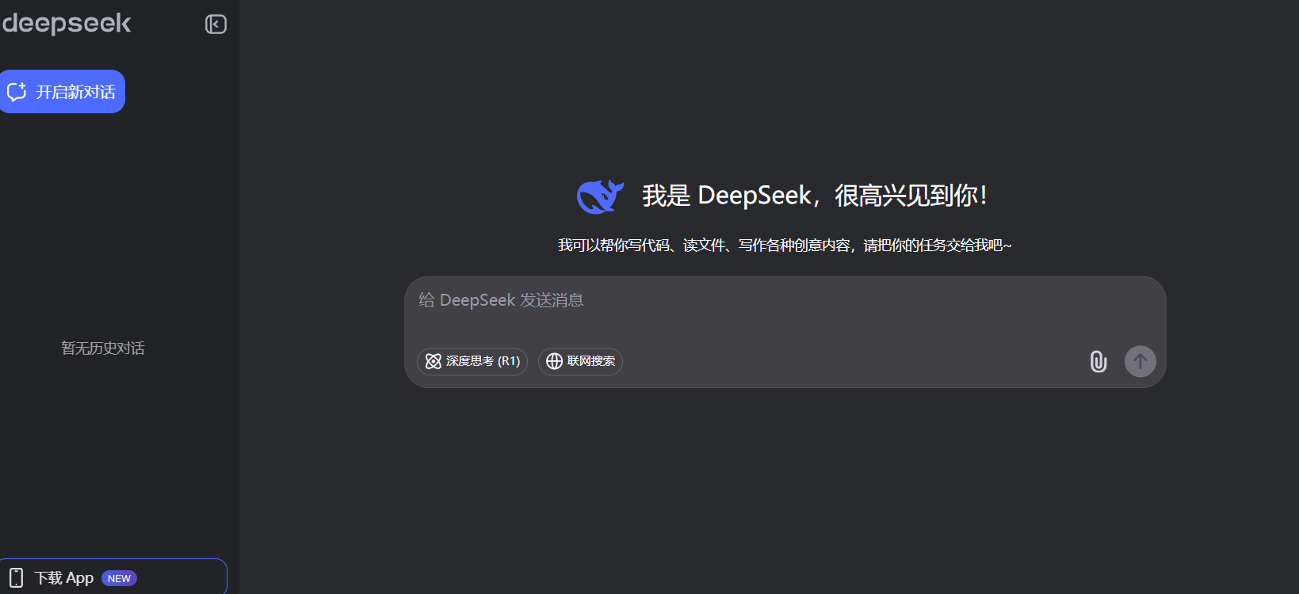Enable 联网搜索 web search
The image size is (1299, 594).
[580, 361]
